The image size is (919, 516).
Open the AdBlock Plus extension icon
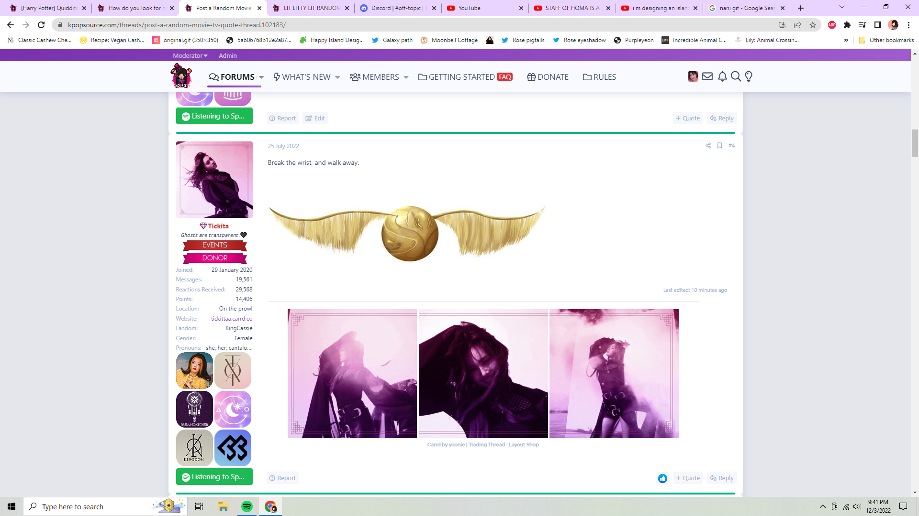click(832, 25)
